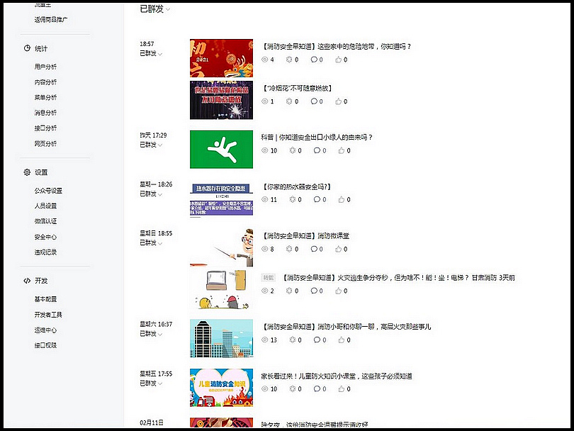Open the 冷烟花不可随意燃放 article link
Image resolution: width=574 pixels, height=431 pixels.
(x=297, y=89)
